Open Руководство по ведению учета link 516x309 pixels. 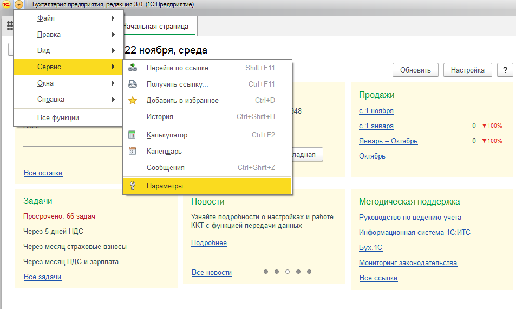pyautogui.click(x=410, y=218)
